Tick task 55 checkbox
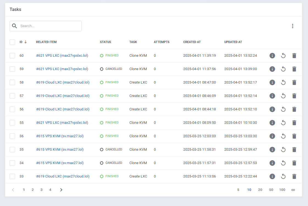 (x=12, y=122)
